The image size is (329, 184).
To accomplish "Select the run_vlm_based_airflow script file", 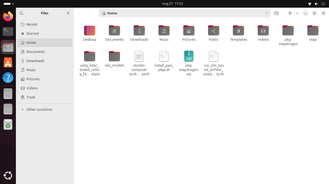I will (x=214, y=56).
